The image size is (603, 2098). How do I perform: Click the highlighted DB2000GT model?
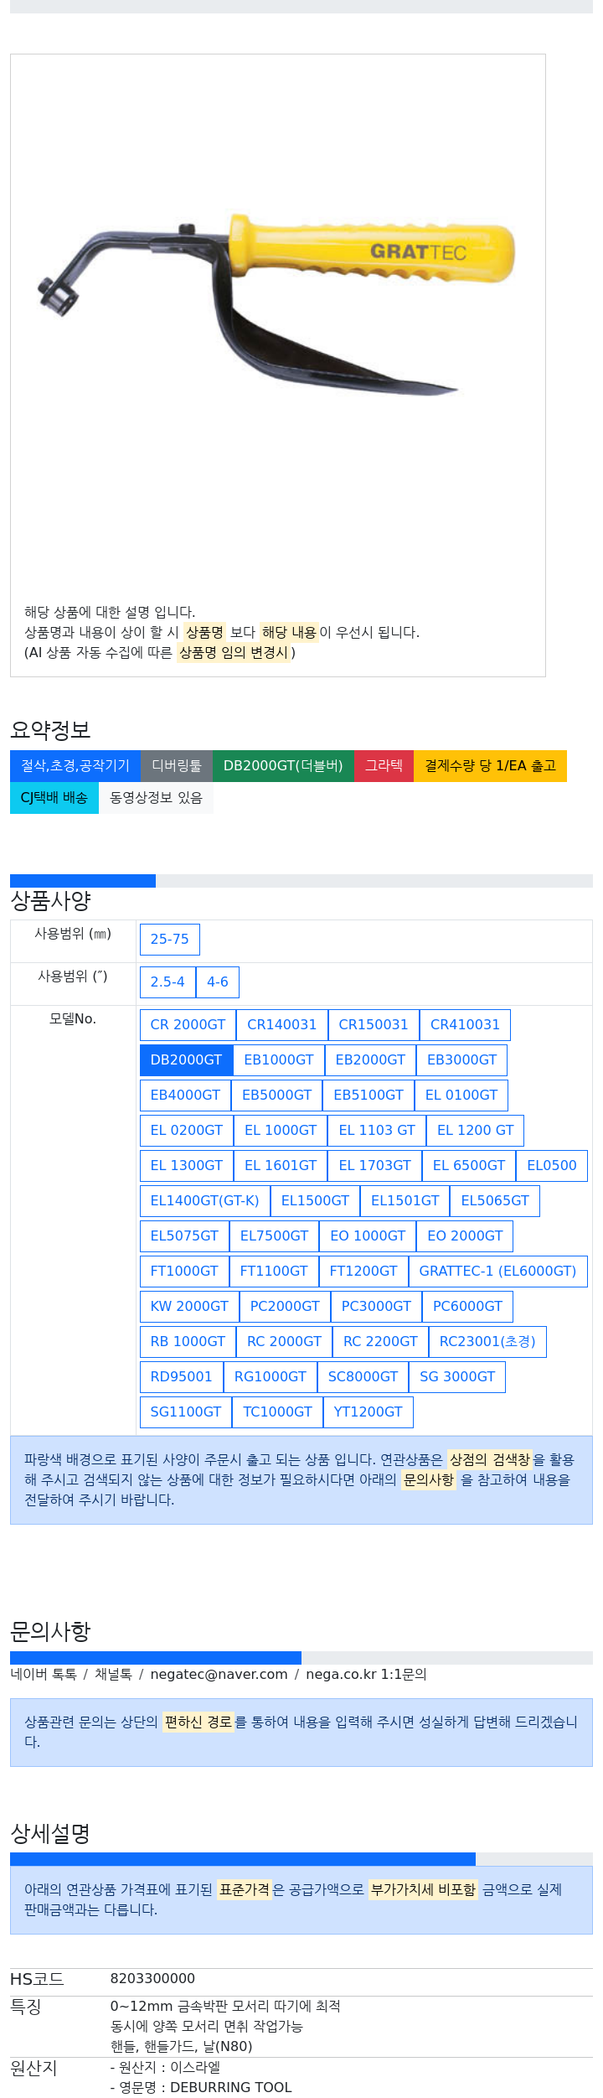[186, 1060]
